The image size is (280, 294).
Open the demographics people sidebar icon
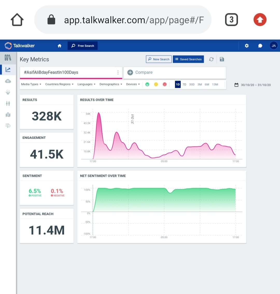click(x=8, y=103)
